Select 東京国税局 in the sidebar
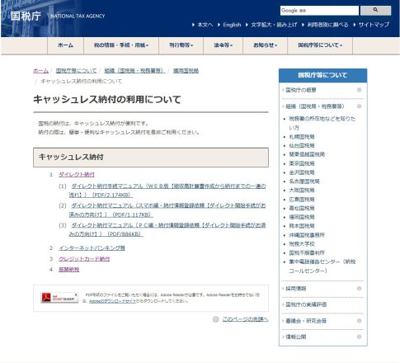Image resolution: width=400 pixels, height=363 pixels. 302,163
